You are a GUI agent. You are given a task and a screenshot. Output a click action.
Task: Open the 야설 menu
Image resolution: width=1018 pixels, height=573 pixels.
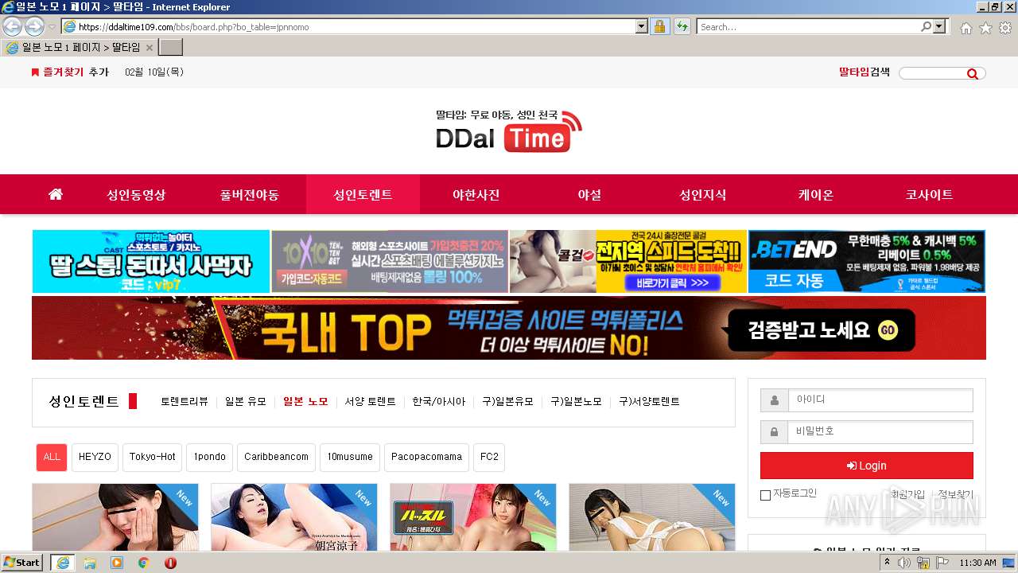[x=589, y=195]
